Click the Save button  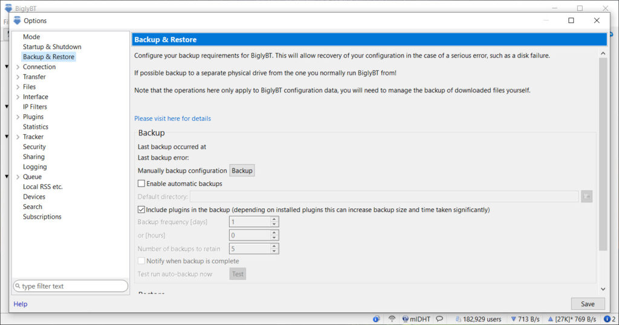(x=588, y=304)
